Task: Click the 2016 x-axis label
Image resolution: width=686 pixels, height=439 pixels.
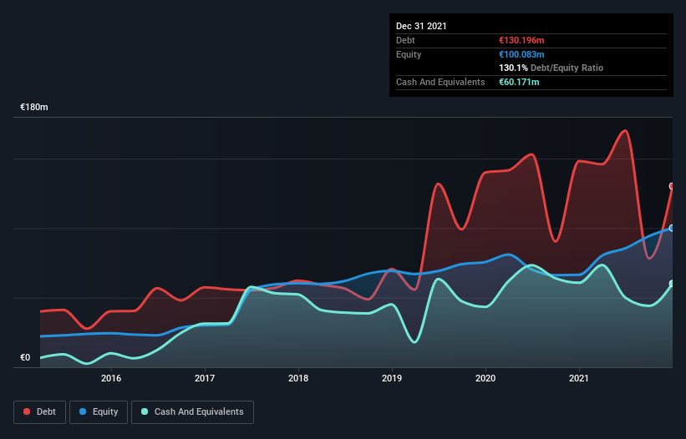Action: [111, 378]
